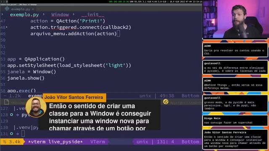The width and height of the screenshot is (269, 151).
Task: Expand the chevron before exemplo.py in the breadcrumb
Action: coord(2,15)
